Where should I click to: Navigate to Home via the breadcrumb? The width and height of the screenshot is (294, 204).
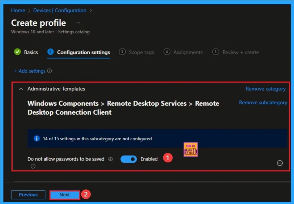[x=18, y=10]
